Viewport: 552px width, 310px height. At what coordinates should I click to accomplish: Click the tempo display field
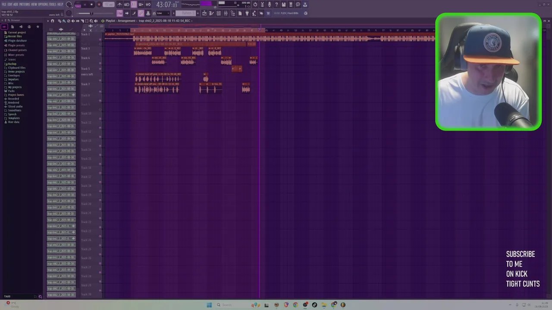(109, 5)
